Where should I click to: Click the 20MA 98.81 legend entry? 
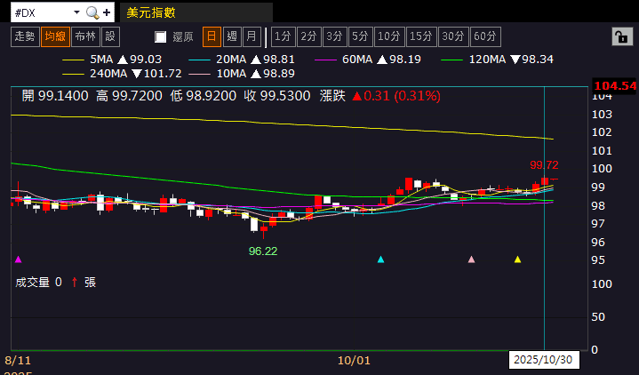[242, 60]
